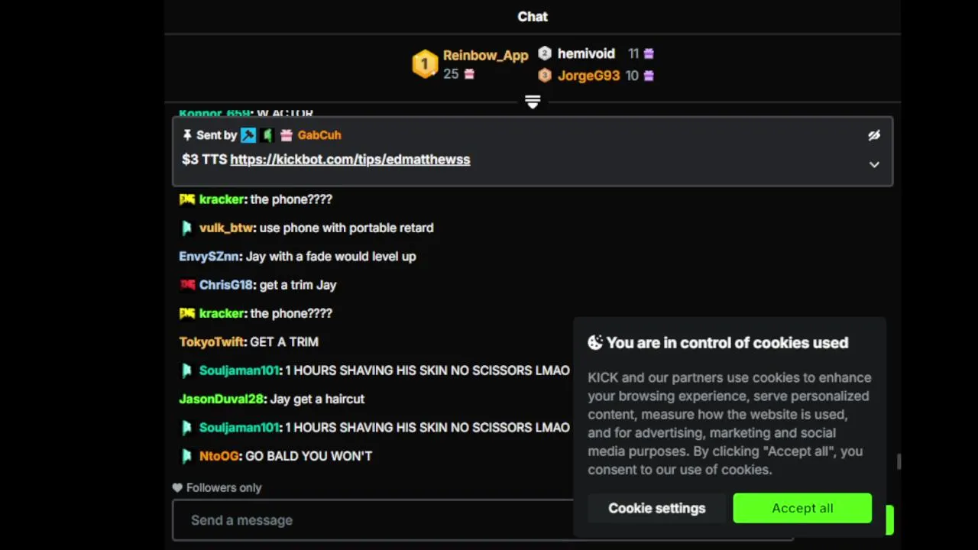Expand the pinned message with the chevron arrow
This screenshot has width=978, height=550.
point(874,164)
